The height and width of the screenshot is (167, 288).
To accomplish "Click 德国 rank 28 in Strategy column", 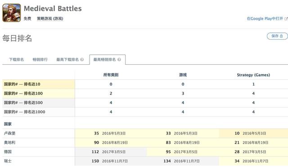I will tap(237, 152).
